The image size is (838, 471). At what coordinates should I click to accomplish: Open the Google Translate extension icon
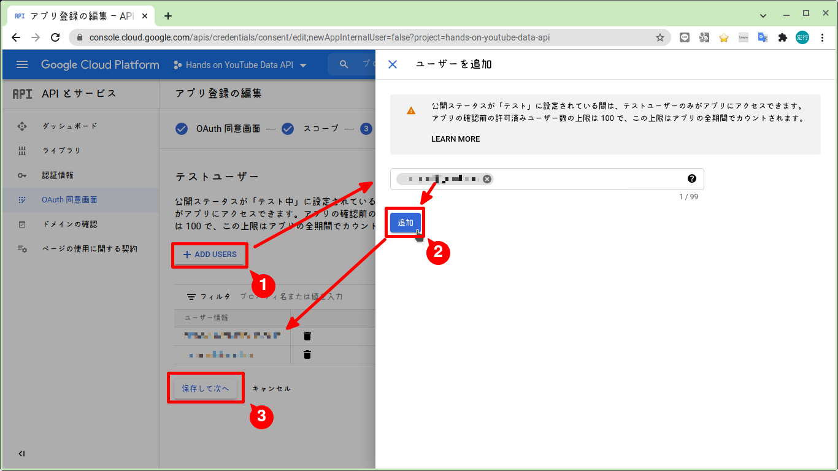(x=763, y=37)
